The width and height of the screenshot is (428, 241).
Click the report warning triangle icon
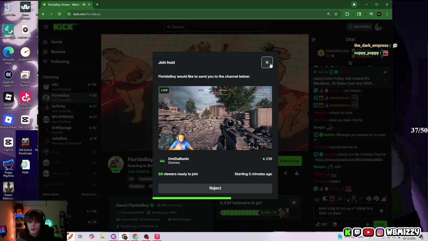(297, 173)
